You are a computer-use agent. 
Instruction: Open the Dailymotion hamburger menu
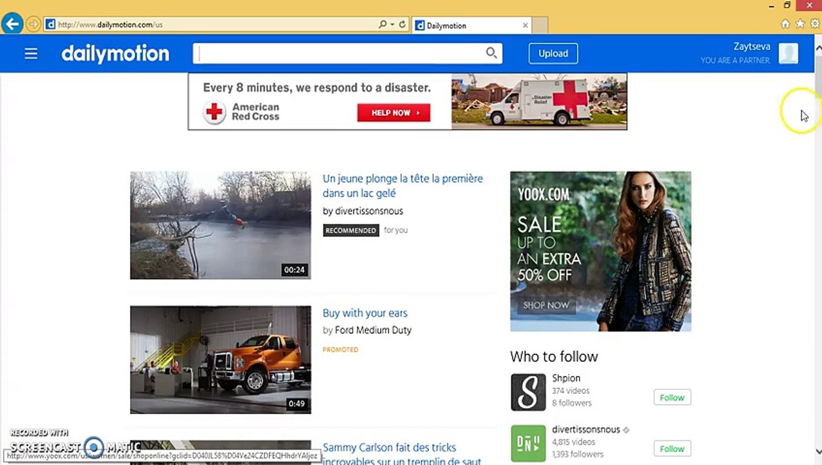31,54
